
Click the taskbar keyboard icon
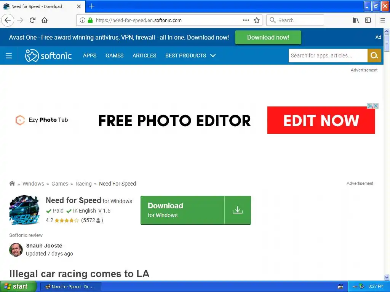(x=340, y=287)
